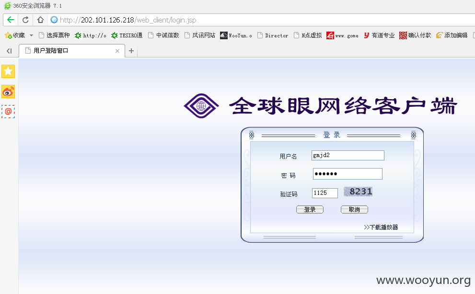Open the WooYun.o bookmark

[236, 35]
